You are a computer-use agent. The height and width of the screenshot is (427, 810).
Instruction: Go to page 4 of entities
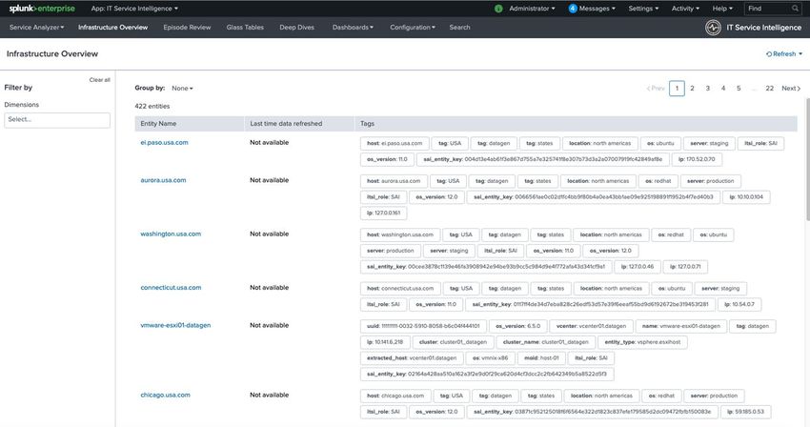tap(723, 89)
